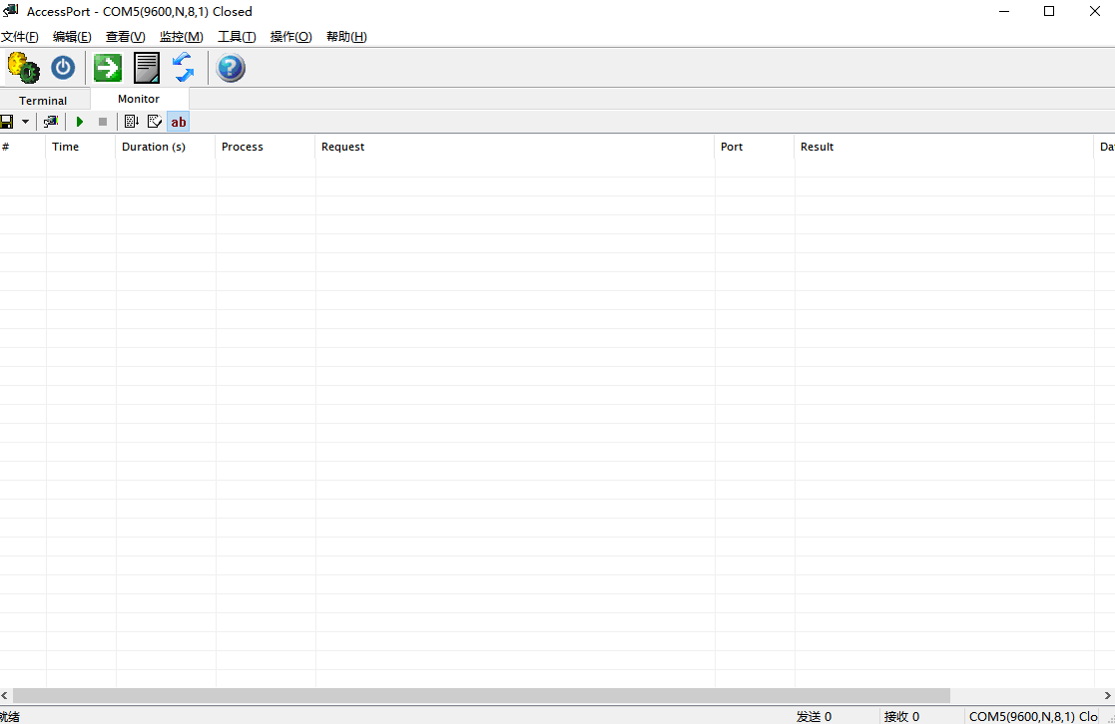
Task: Click the blue refresh arrows icon
Action: tap(184, 68)
